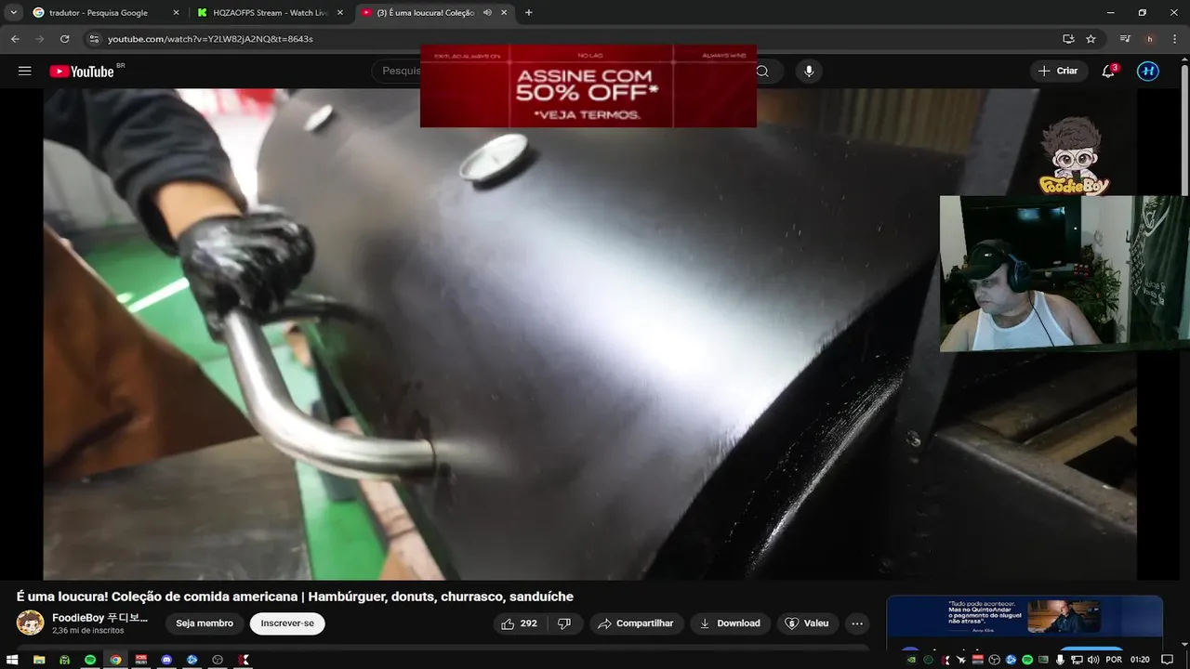Close the HQZAOFPS Stream tab

pos(340,13)
